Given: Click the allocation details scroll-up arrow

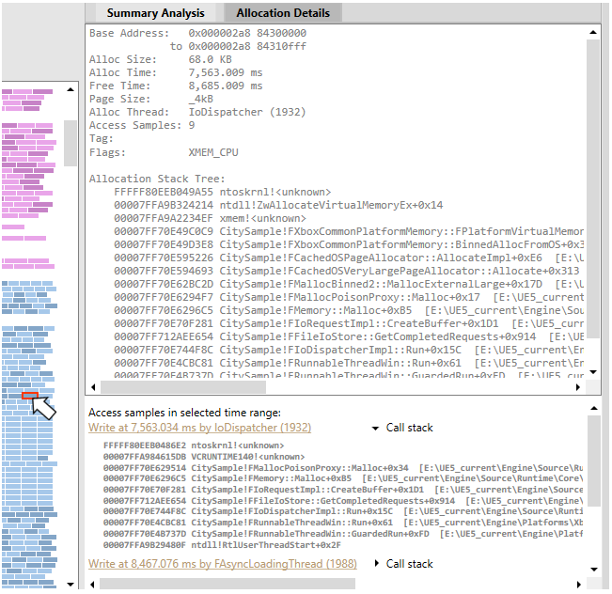Looking at the screenshot, I should click(593, 32).
